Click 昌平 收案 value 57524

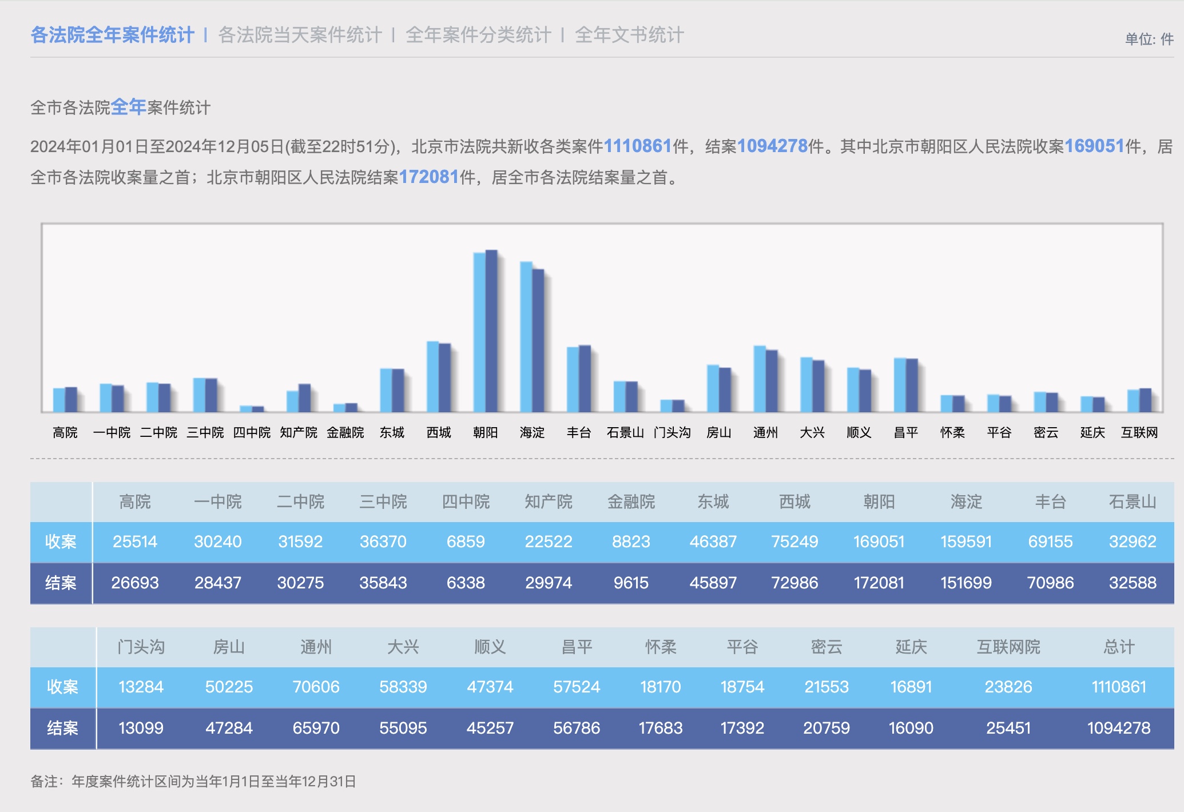(577, 687)
